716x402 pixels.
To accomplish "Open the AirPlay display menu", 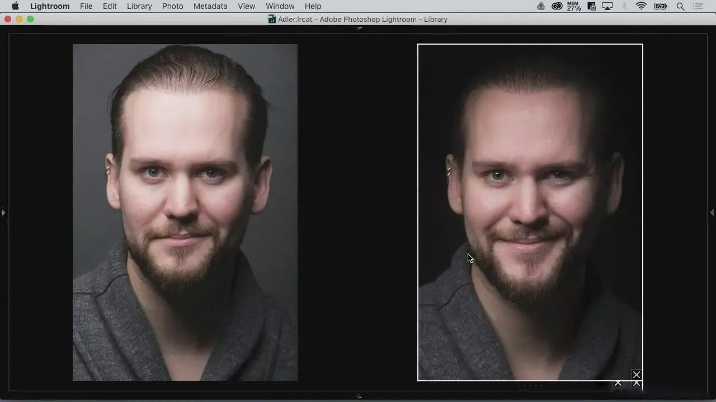I will point(608,6).
